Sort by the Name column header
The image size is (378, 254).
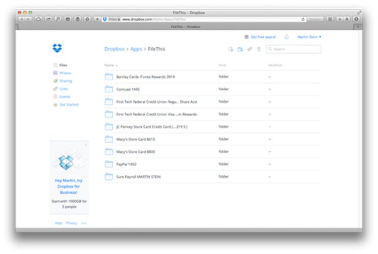pyautogui.click(x=111, y=65)
